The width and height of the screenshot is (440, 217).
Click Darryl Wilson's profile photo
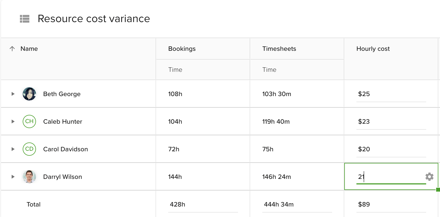29,177
